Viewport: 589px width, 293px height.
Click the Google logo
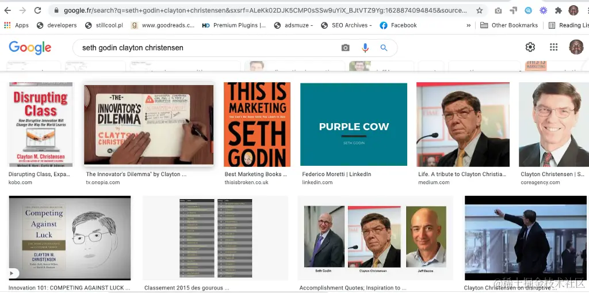click(x=30, y=48)
